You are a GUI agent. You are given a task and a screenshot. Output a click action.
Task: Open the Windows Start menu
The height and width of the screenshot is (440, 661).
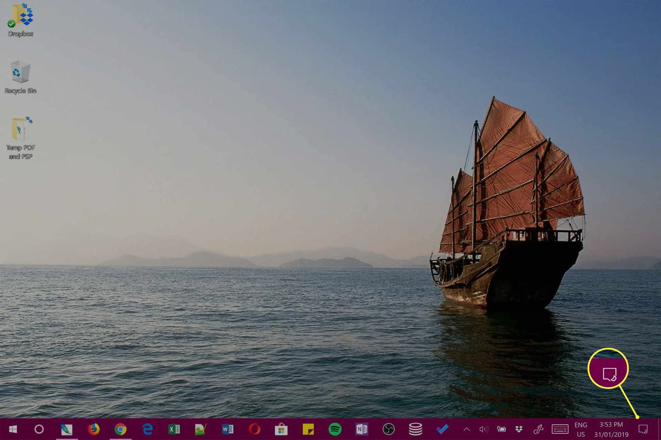[x=13, y=429]
